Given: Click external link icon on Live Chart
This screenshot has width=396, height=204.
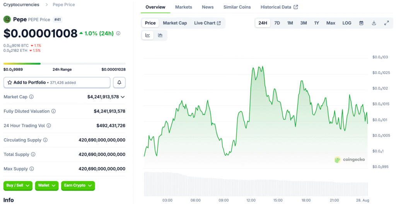Looking at the screenshot, I should (x=219, y=23).
